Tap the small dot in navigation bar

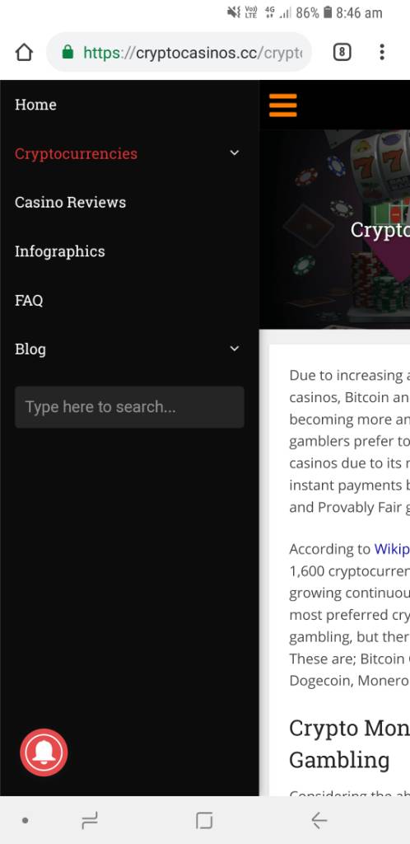[25, 821]
